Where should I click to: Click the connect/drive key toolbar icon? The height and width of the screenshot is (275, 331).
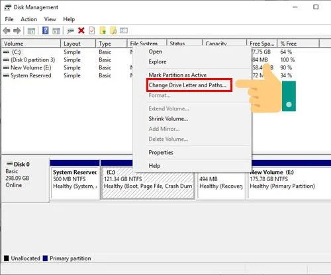71,30
